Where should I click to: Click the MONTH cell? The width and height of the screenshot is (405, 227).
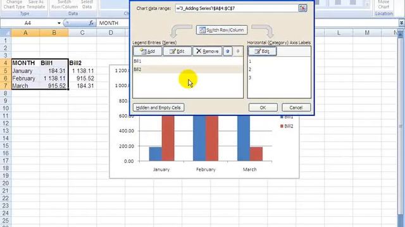25,63
